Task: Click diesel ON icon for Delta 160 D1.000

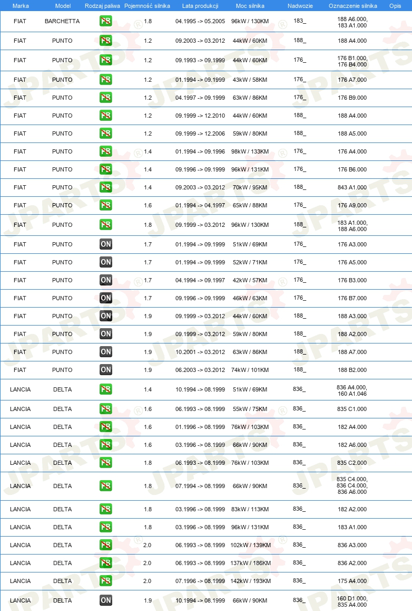Action: [x=106, y=600]
